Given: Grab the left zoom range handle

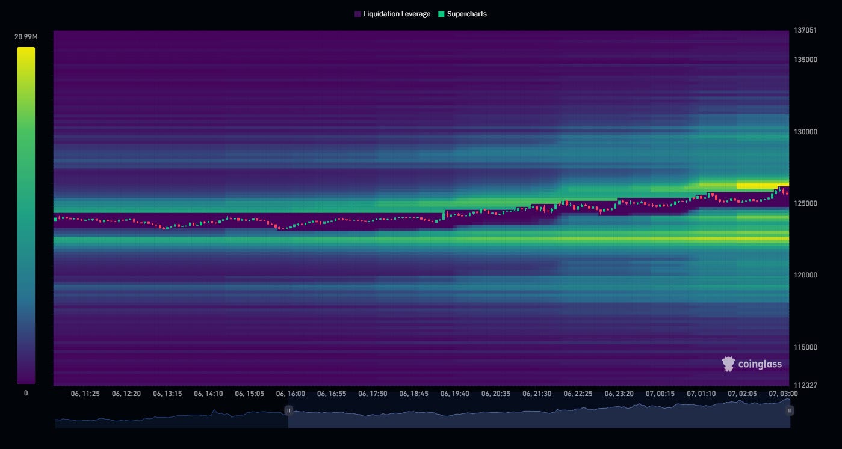Looking at the screenshot, I should click(x=288, y=410).
